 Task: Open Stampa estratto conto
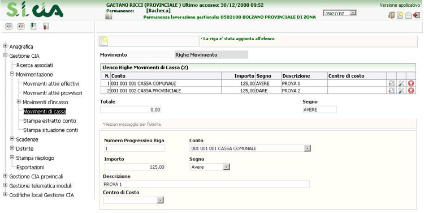(x=50, y=121)
